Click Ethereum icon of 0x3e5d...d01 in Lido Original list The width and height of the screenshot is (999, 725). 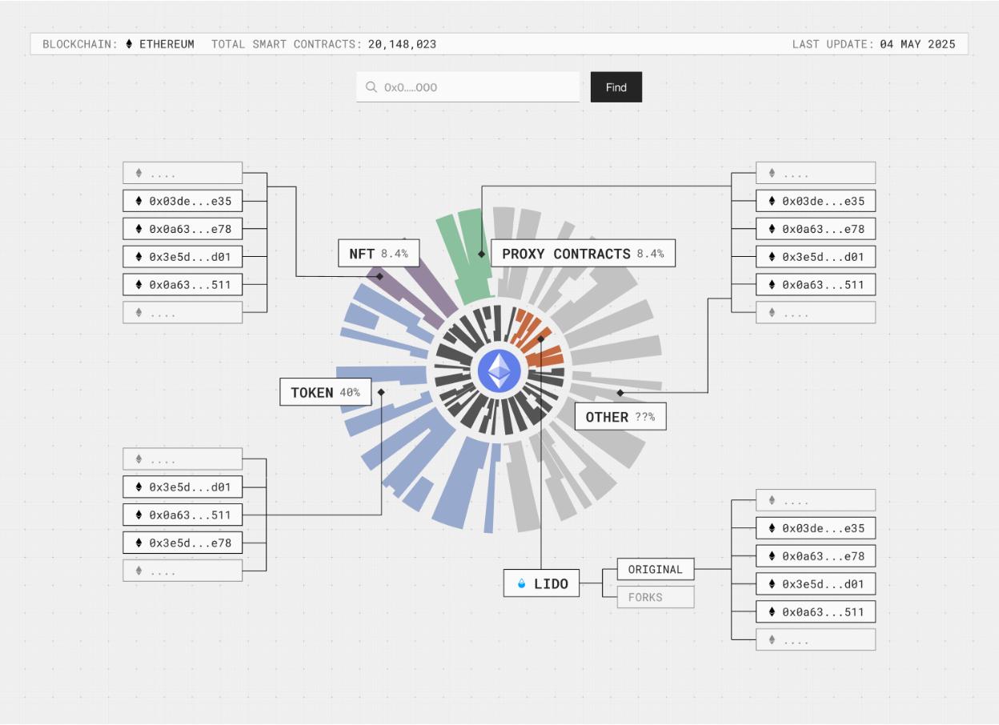[772, 584]
